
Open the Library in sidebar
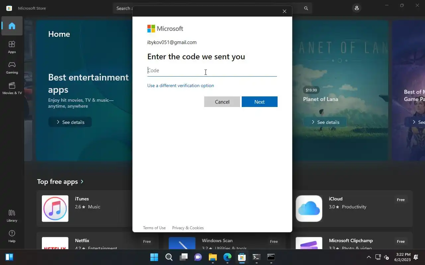point(12,216)
